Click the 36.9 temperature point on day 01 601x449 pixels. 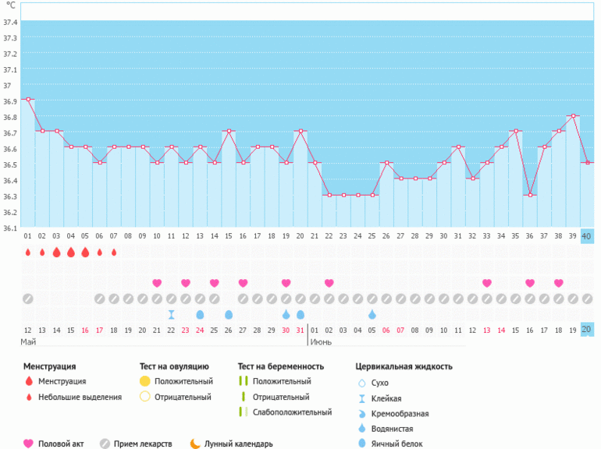click(x=27, y=100)
